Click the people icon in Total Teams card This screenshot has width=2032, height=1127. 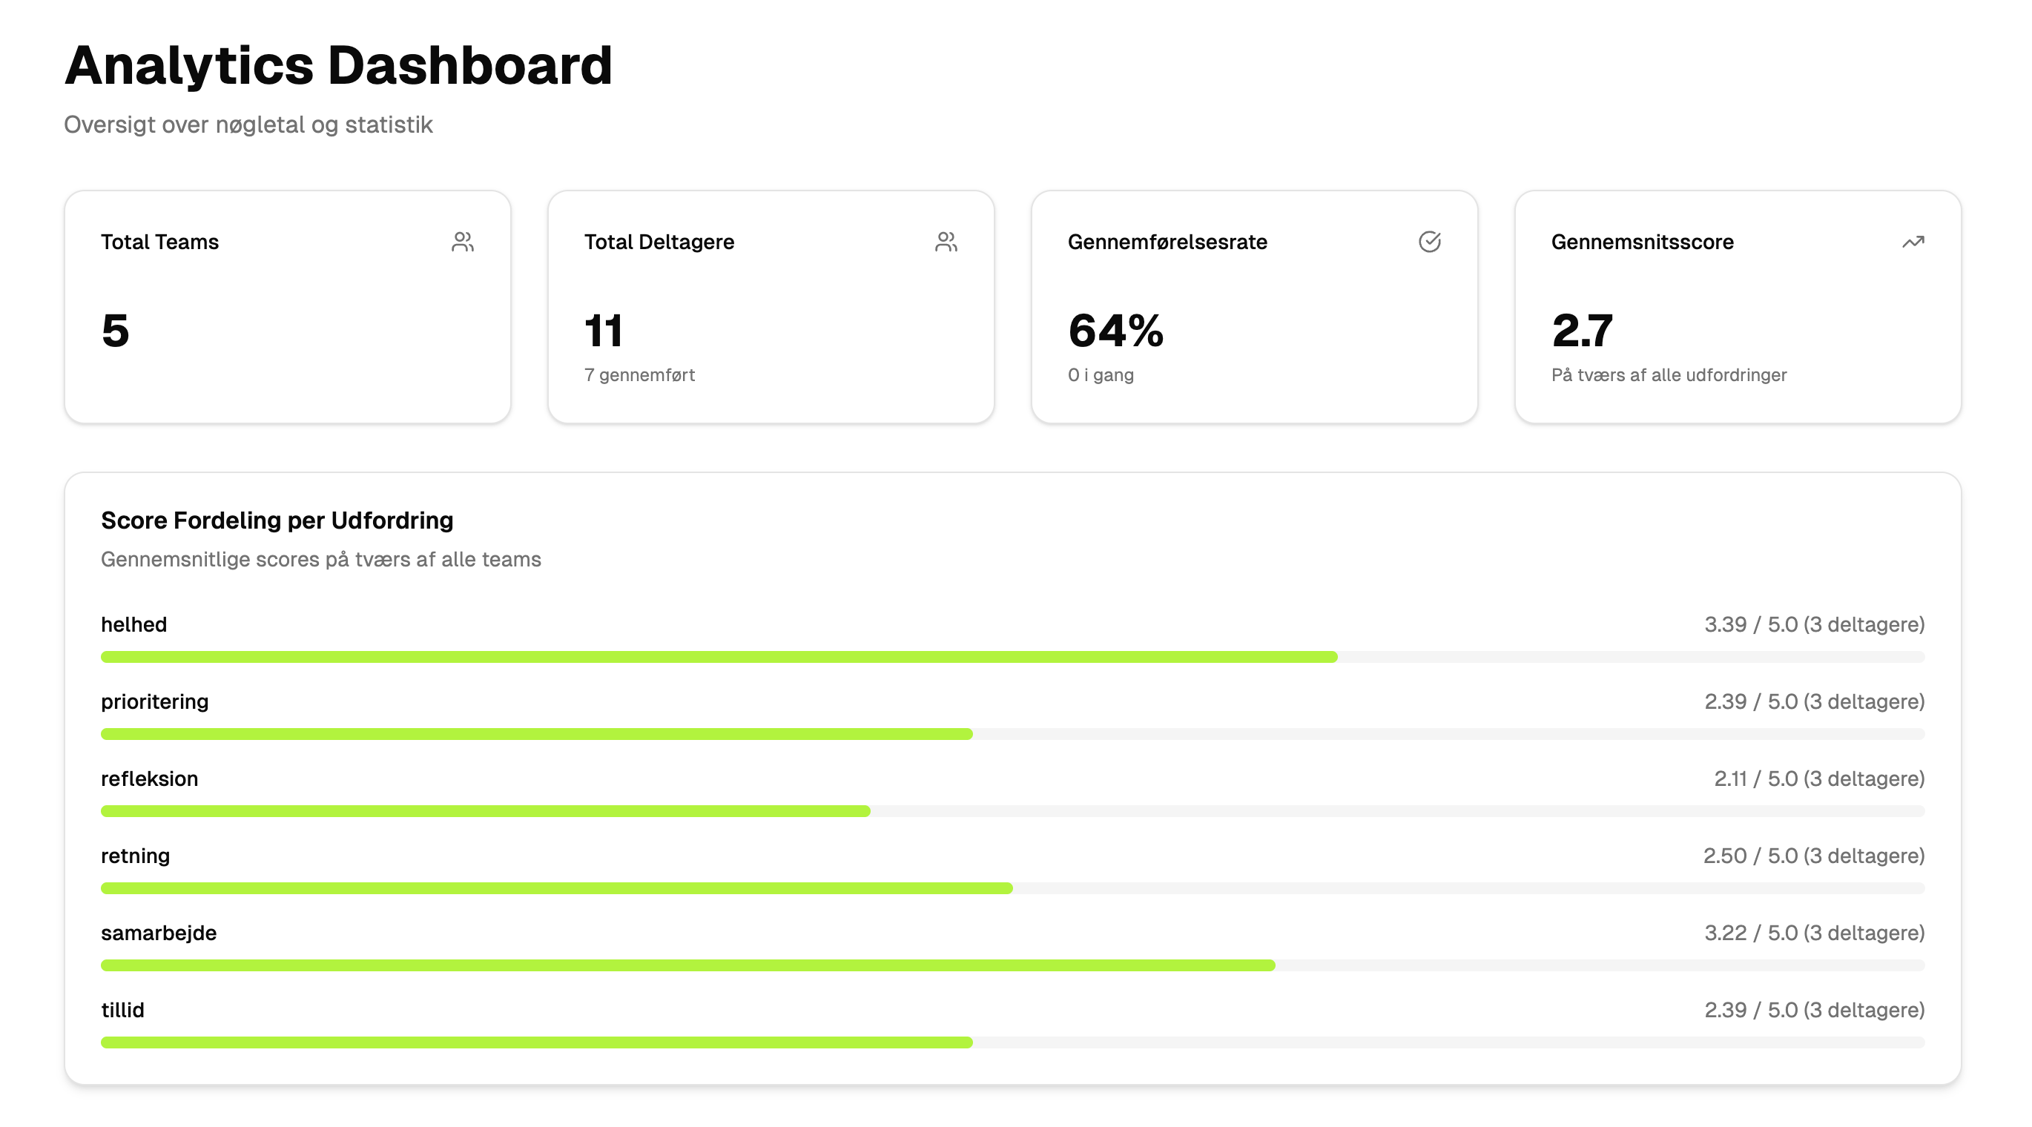463,242
